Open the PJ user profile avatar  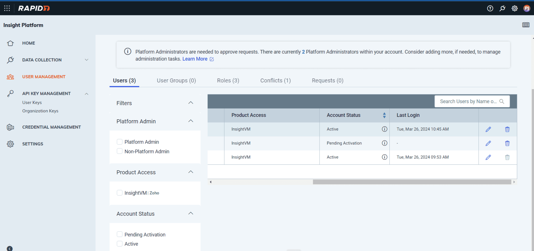[x=526, y=8]
